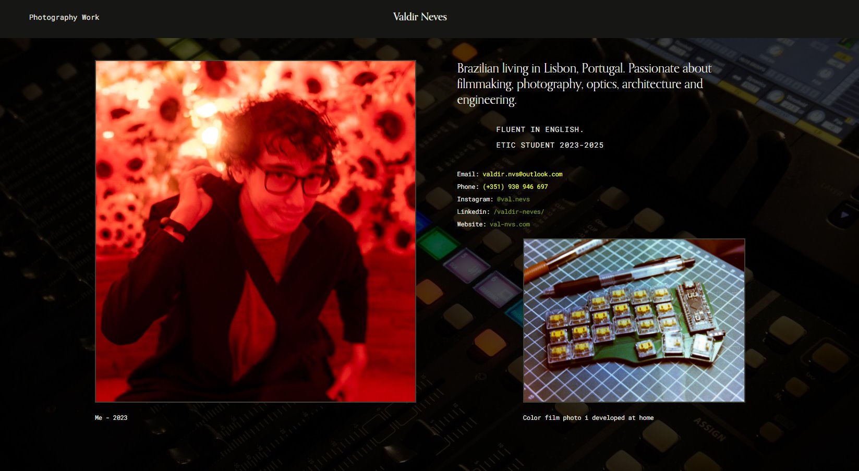Open the @val.nevs Instagram profile

point(513,199)
